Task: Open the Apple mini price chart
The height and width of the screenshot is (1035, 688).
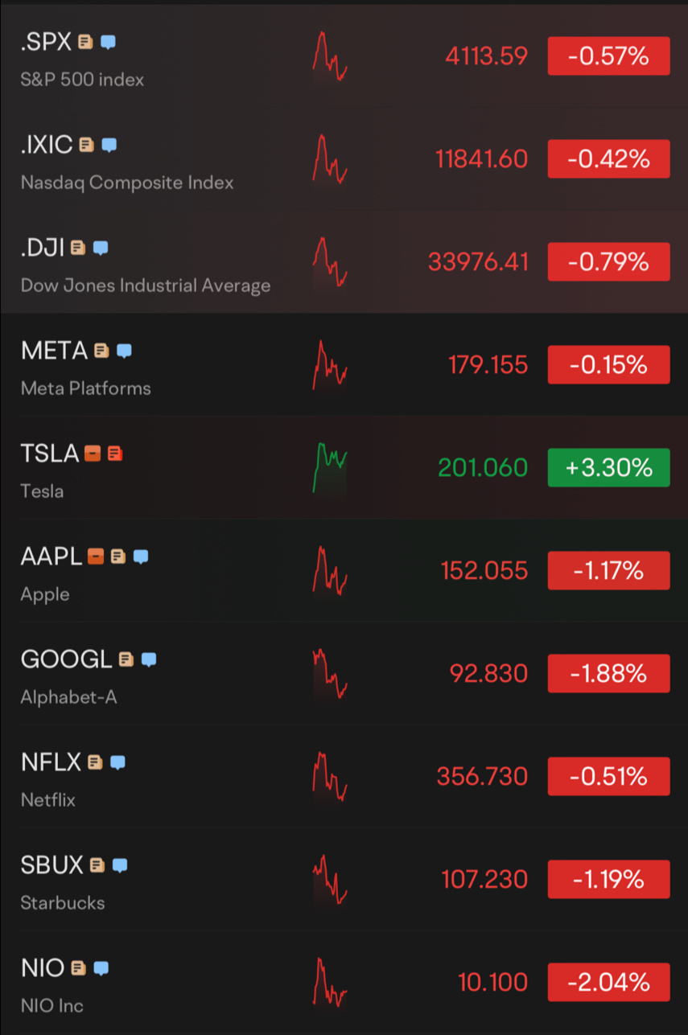Action: (330, 570)
